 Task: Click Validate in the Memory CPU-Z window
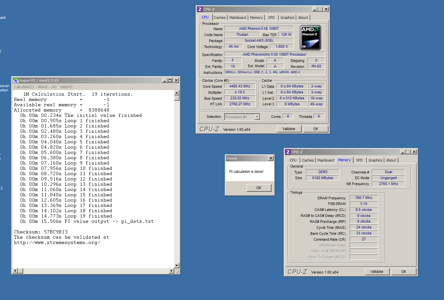(377, 272)
